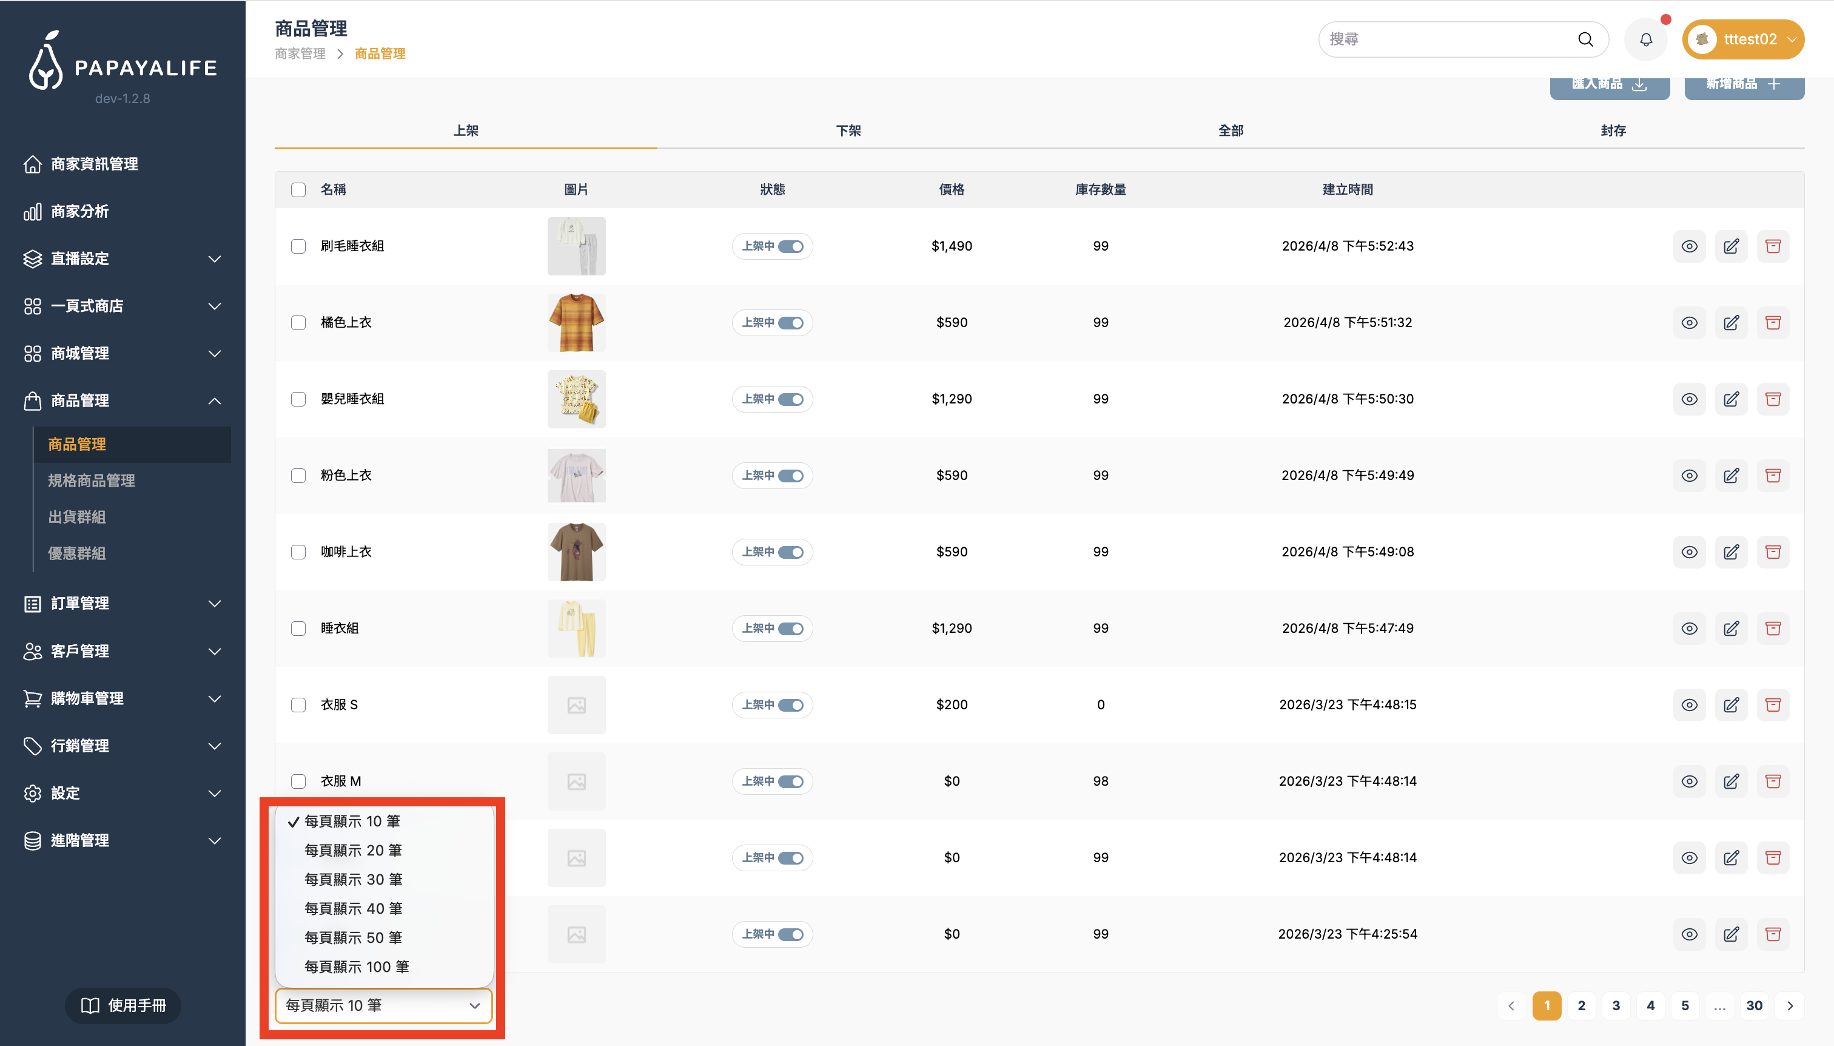View the 嬰兒睡衣組 product details
The width and height of the screenshot is (1834, 1046).
(x=1689, y=399)
